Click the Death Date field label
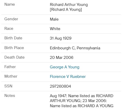The image size is (123, 110). [x=14, y=57]
